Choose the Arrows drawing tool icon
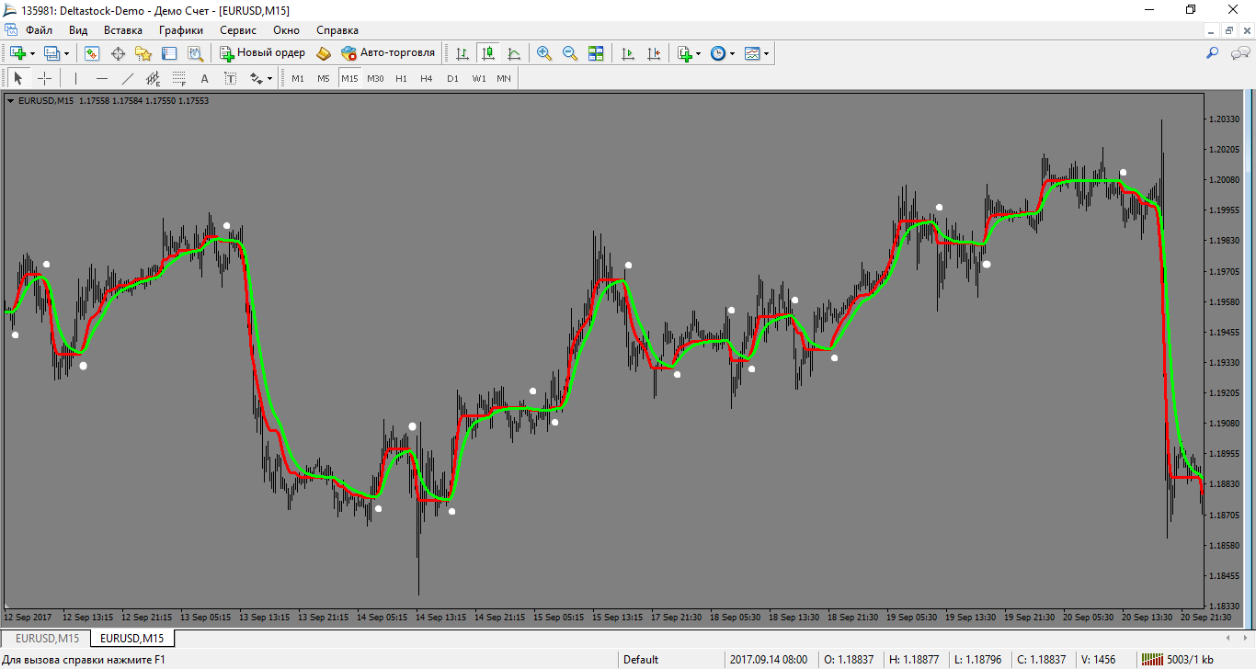 coord(257,78)
